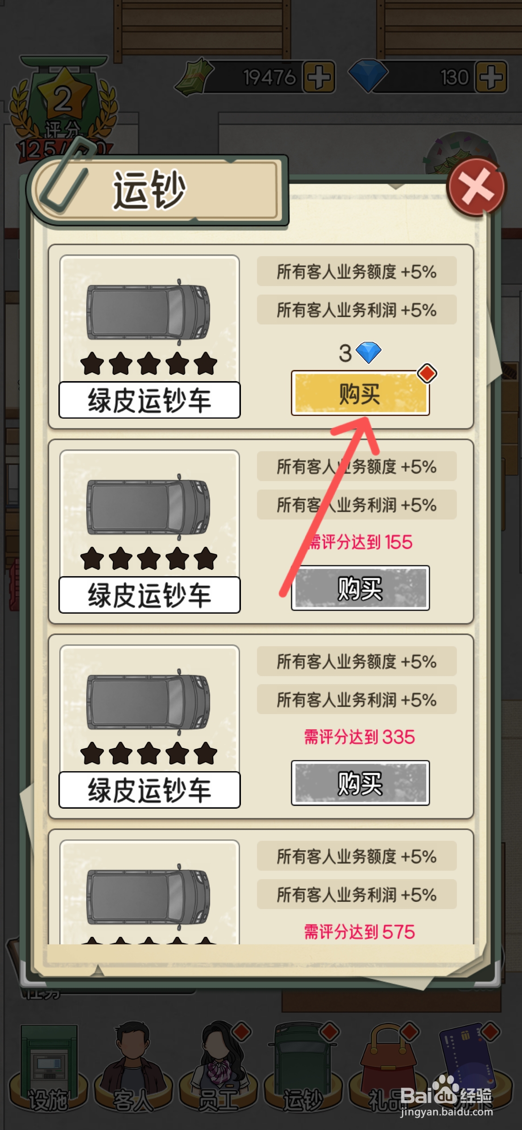
Task: Tap the add cash plus icon
Action: [319, 77]
